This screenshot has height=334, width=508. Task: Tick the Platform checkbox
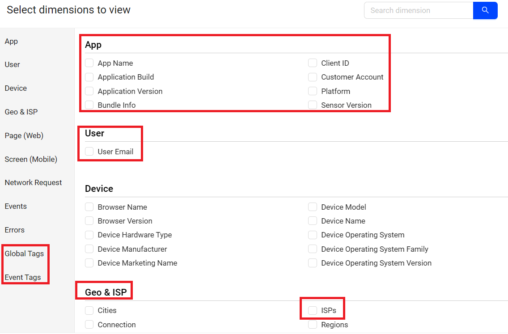[313, 91]
